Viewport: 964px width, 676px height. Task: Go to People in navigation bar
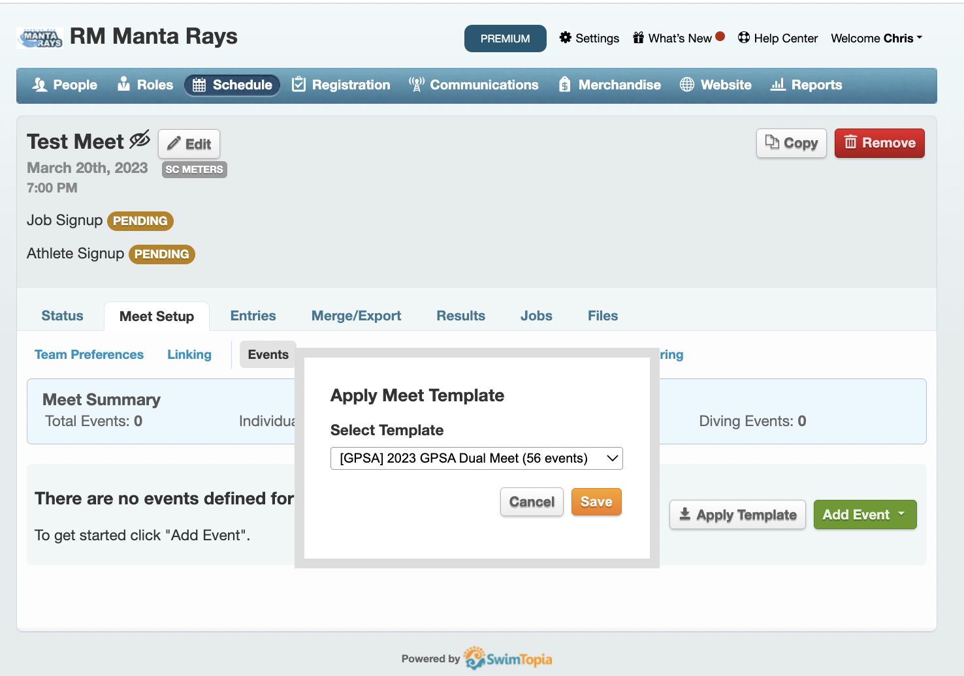click(x=65, y=85)
